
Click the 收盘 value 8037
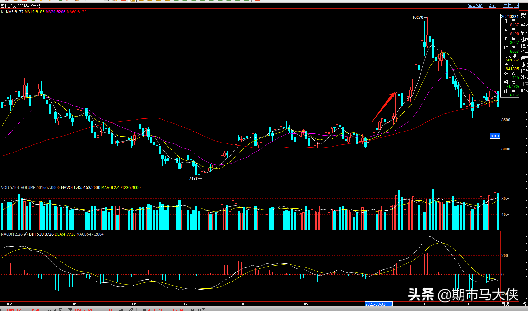[x=515, y=51]
